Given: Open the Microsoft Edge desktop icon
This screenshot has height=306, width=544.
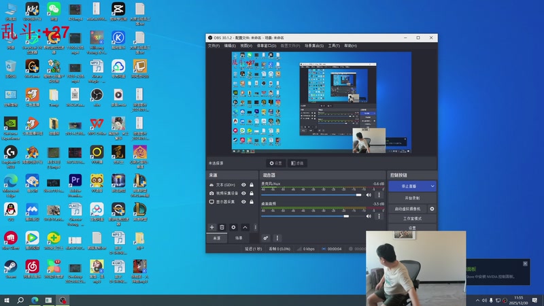Looking at the screenshot, I should tap(11, 186).
